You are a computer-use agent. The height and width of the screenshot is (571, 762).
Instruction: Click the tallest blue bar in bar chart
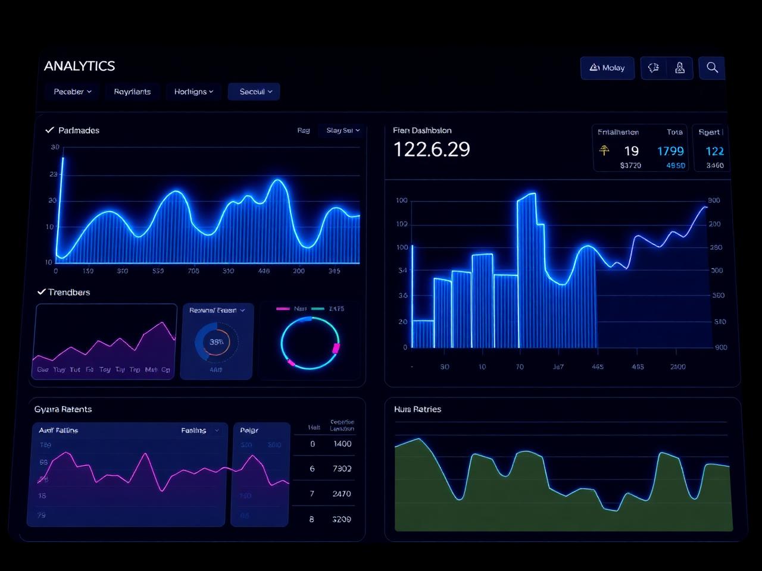click(x=527, y=271)
